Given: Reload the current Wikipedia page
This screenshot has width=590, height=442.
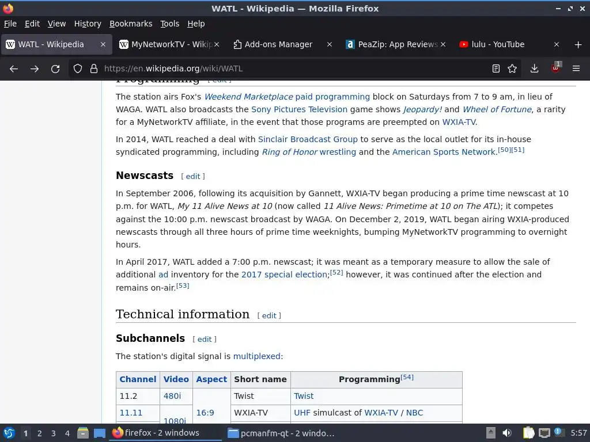Looking at the screenshot, I should click(55, 69).
